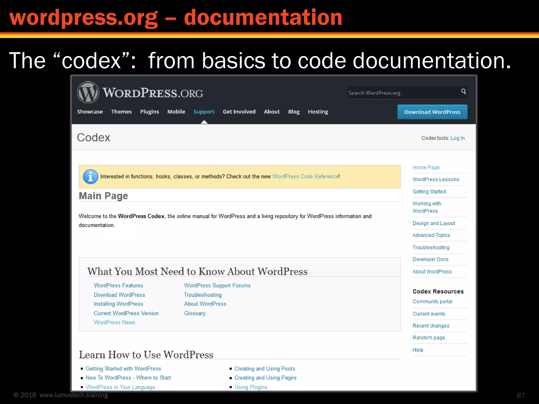Click the blue info icon in the notice
The image size is (539, 404).
90,176
